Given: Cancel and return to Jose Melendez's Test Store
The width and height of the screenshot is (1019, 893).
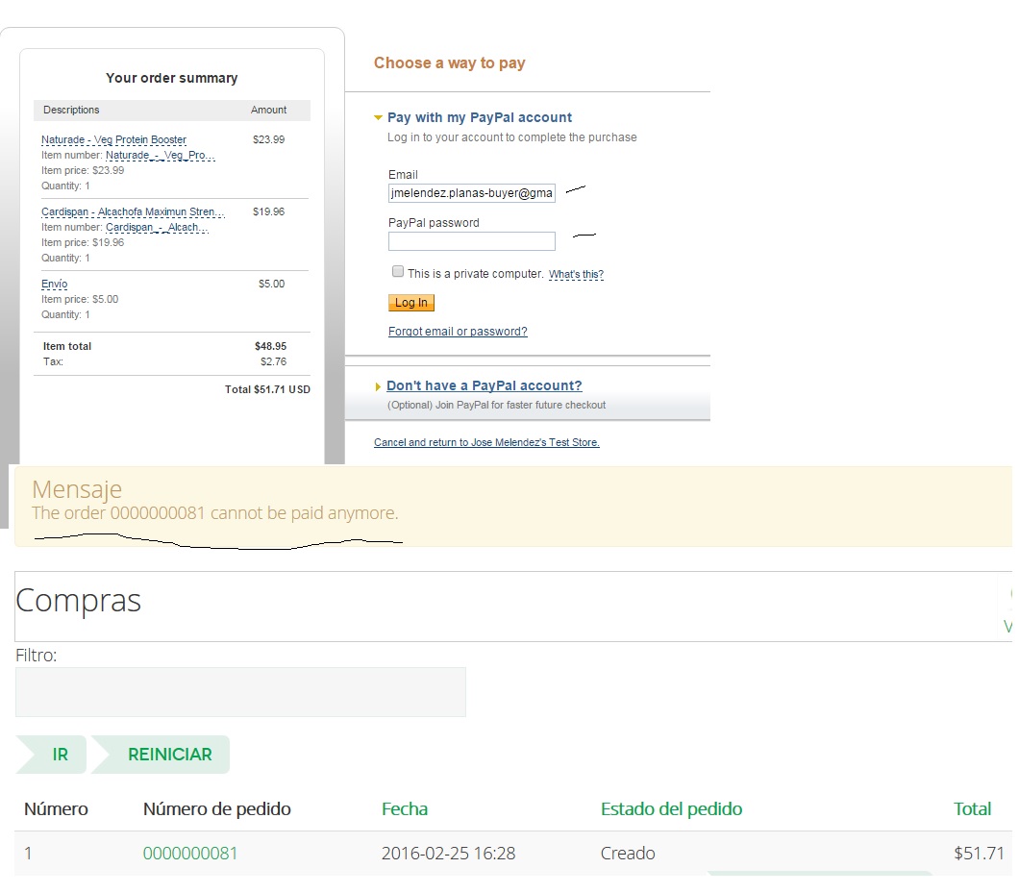Looking at the screenshot, I should (486, 442).
